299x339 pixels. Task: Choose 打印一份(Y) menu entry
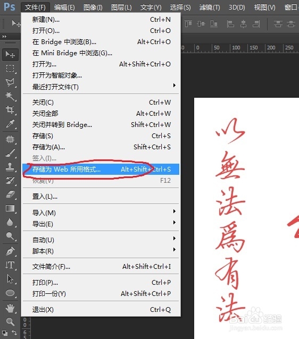pyautogui.click(x=101, y=294)
